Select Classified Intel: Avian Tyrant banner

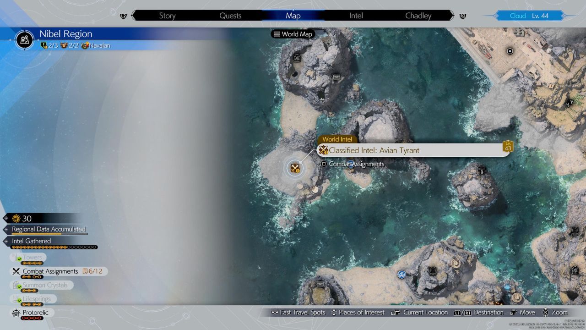[414, 150]
